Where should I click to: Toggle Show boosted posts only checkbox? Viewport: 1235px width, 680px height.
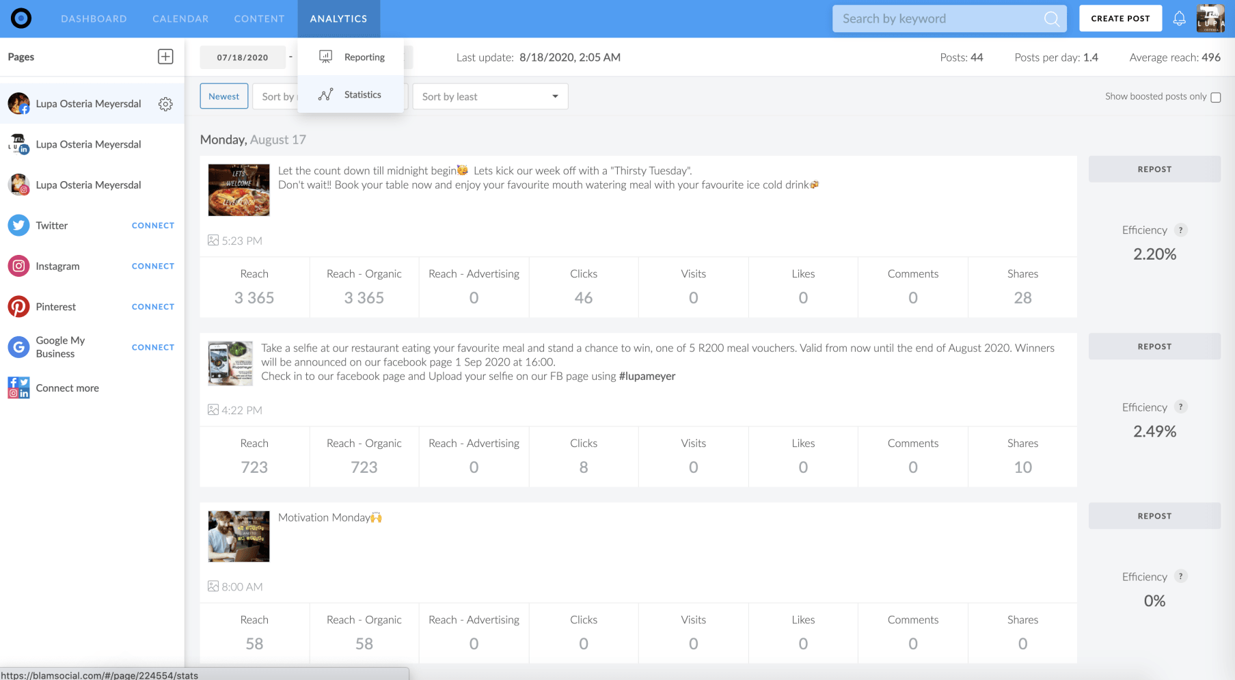[x=1216, y=97]
